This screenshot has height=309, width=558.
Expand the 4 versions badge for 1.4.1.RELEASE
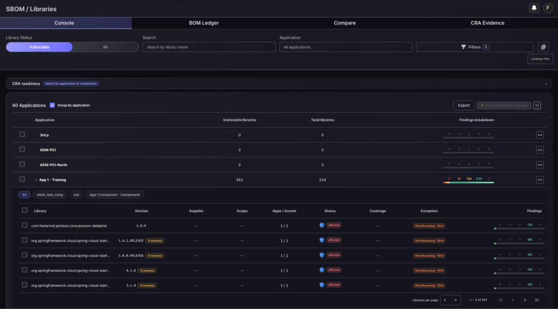154,241
